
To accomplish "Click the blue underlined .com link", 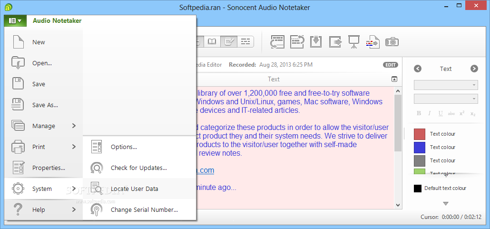I will [x=205, y=170].
